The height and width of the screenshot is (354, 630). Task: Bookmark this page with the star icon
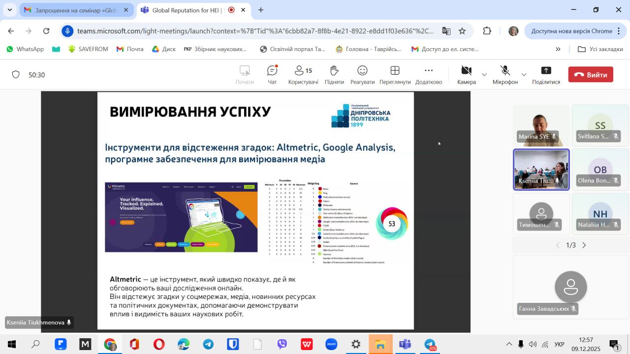[x=462, y=31]
